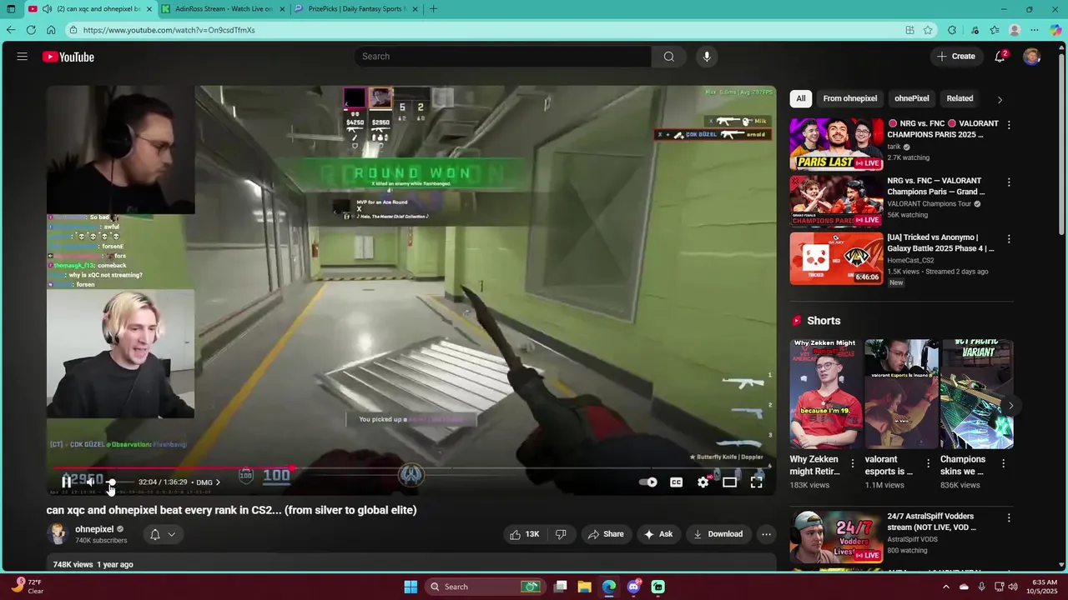The height and width of the screenshot is (600, 1068).
Task: Select the All filter chip
Action: coord(801,98)
